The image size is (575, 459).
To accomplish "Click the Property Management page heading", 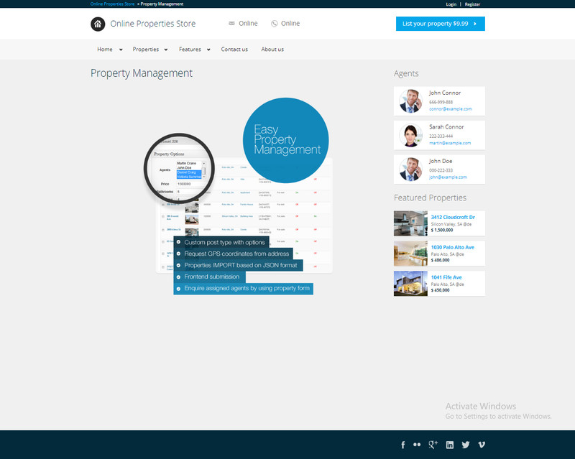I will (x=142, y=73).
